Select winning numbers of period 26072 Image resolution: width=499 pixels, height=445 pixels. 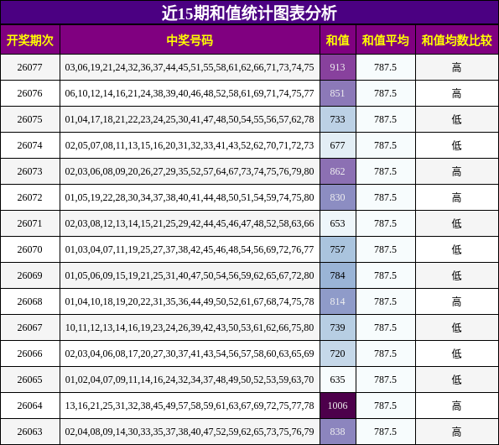pos(190,197)
